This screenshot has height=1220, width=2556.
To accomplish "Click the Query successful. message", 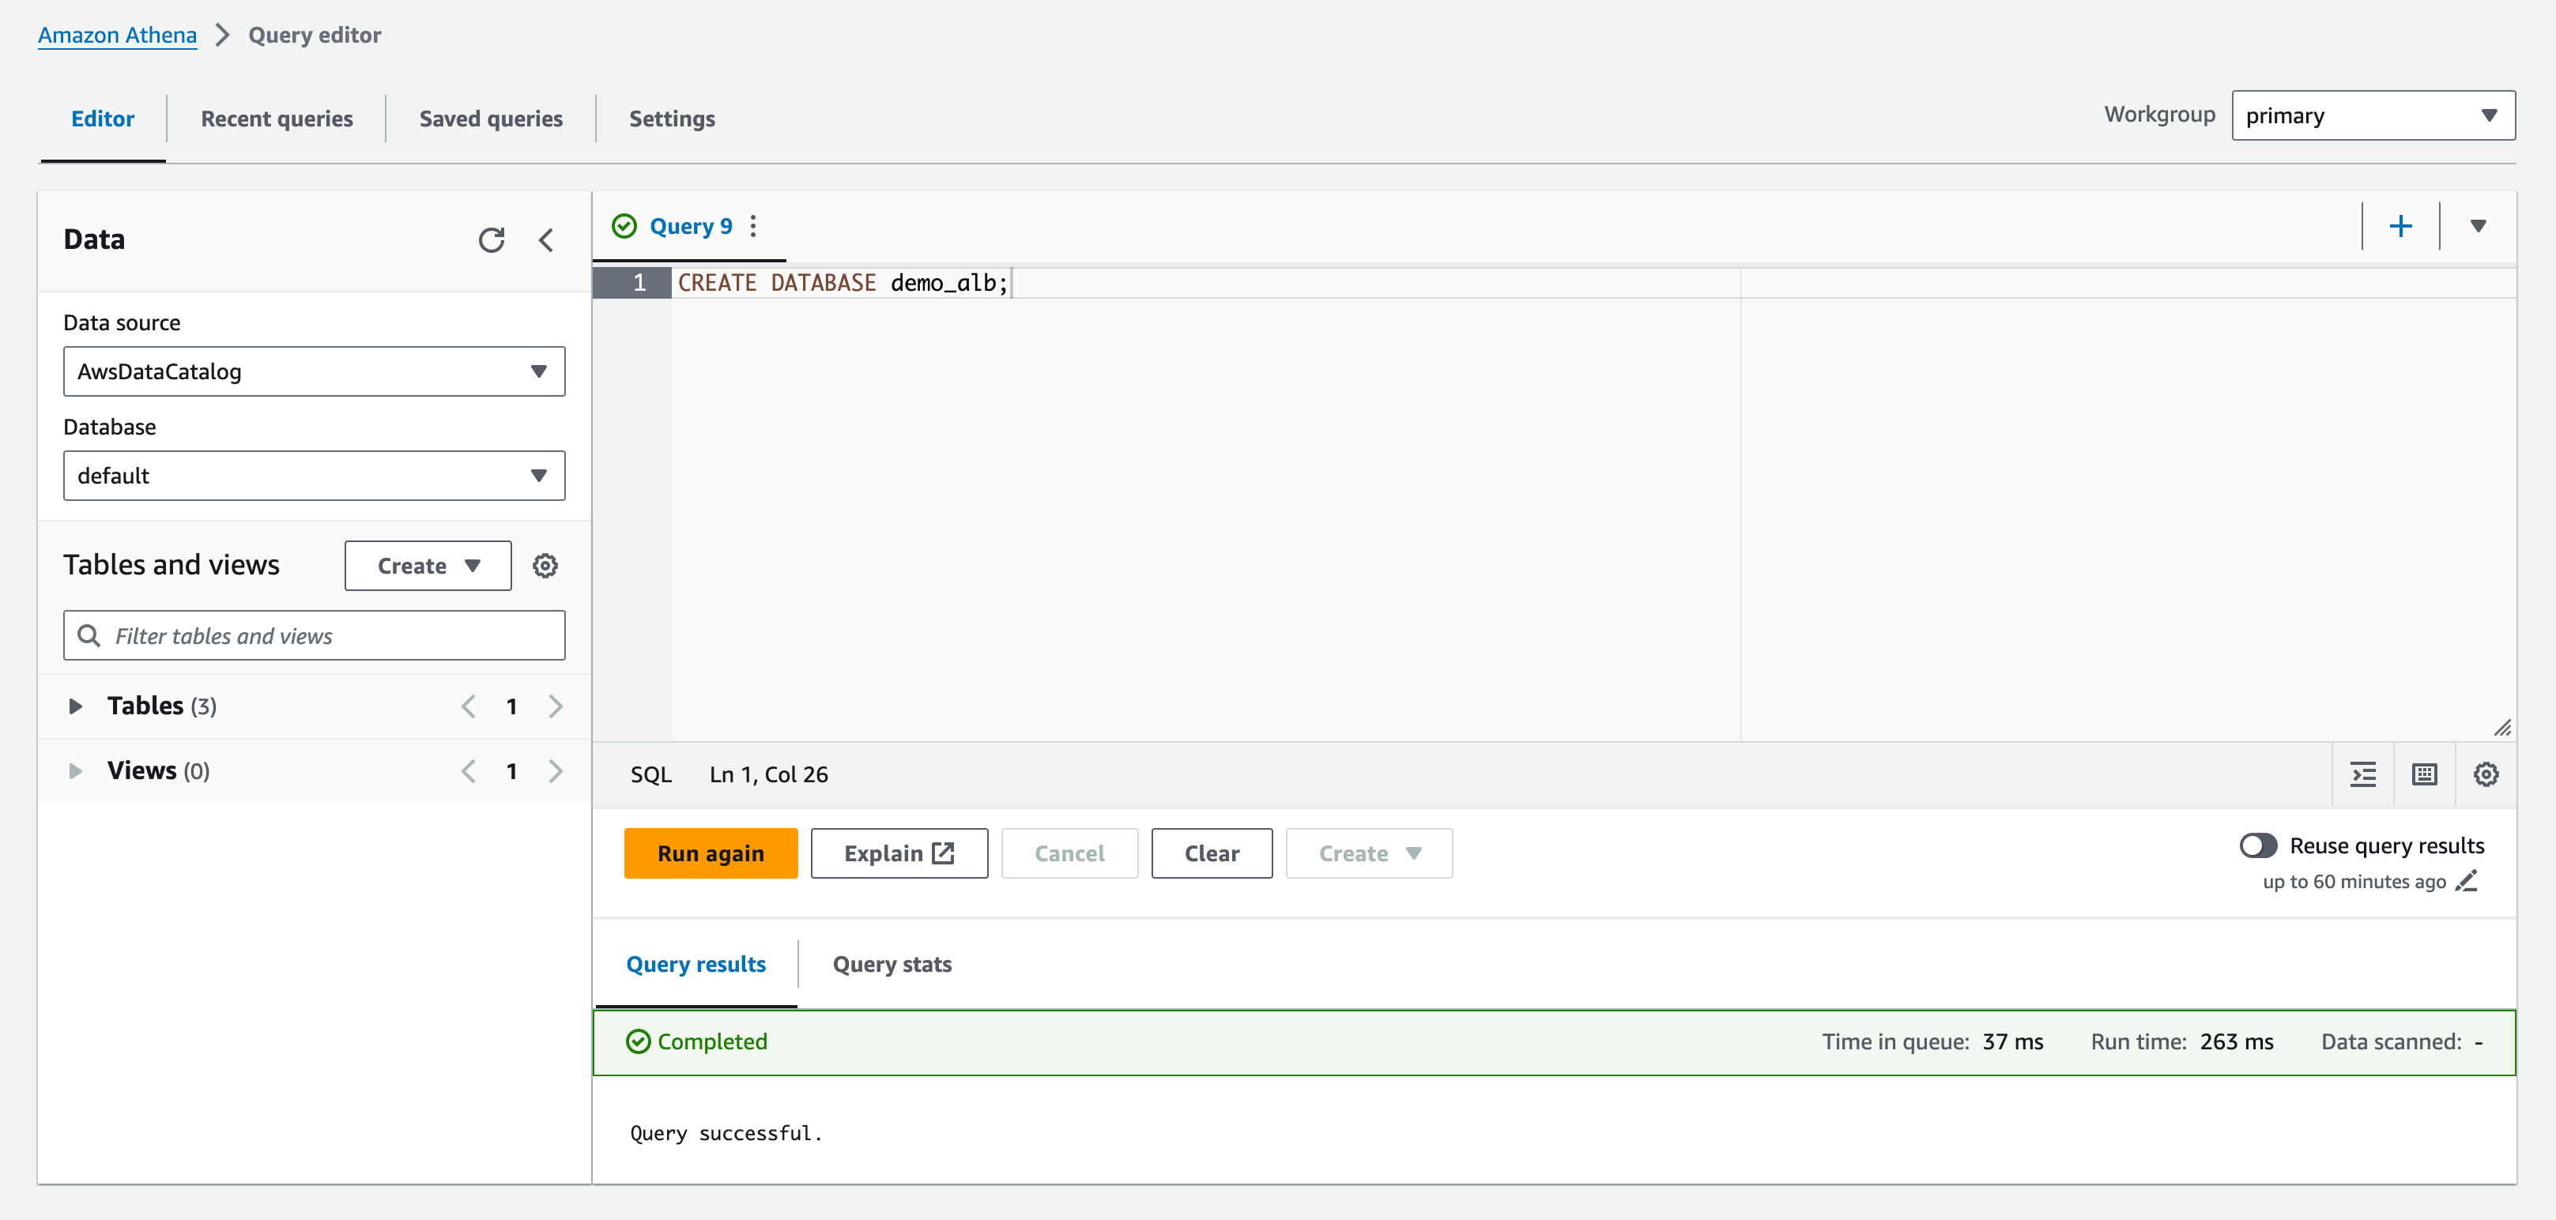I will [726, 1133].
